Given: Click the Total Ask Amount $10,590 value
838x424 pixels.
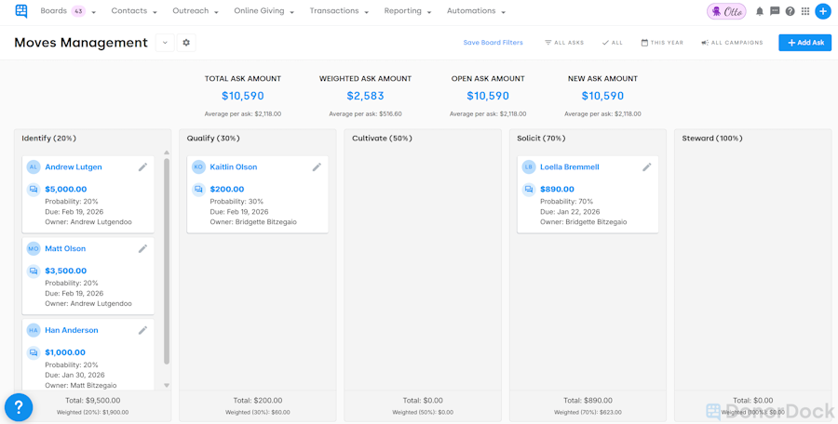Looking at the screenshot, I should pos(243,96).
